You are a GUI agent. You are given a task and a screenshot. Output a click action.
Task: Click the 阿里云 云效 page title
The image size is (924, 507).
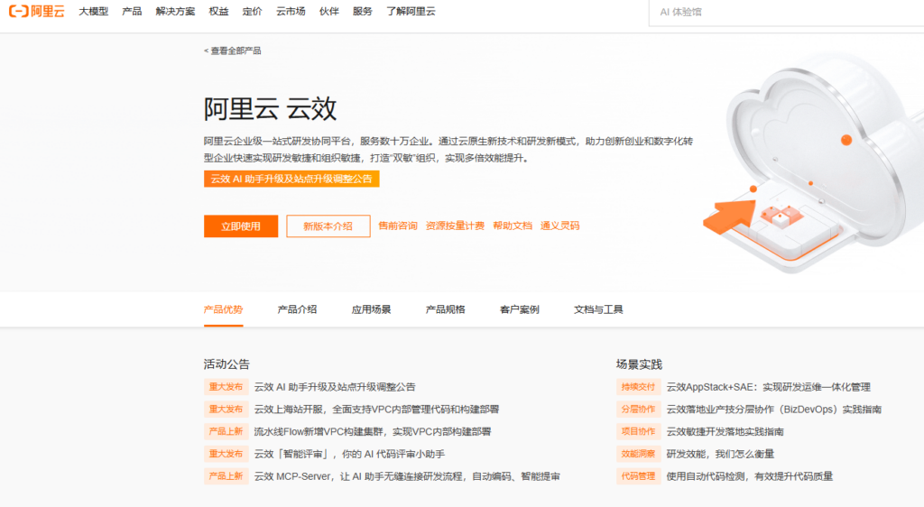pos(270,108)
